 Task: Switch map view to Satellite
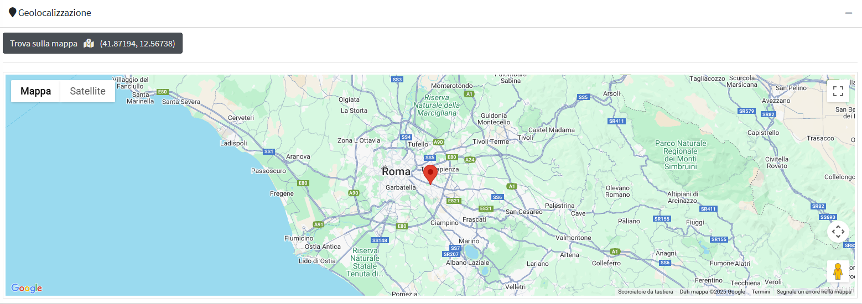click(x=87, y=91)
